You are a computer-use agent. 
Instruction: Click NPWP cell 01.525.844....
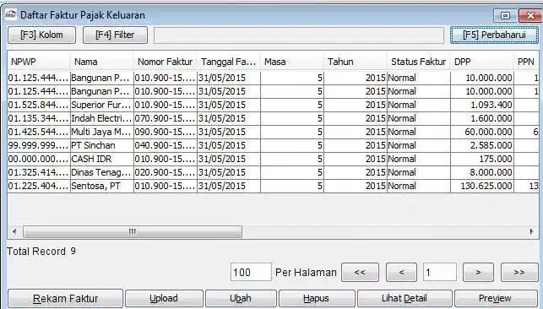click(x=39, y=105)
